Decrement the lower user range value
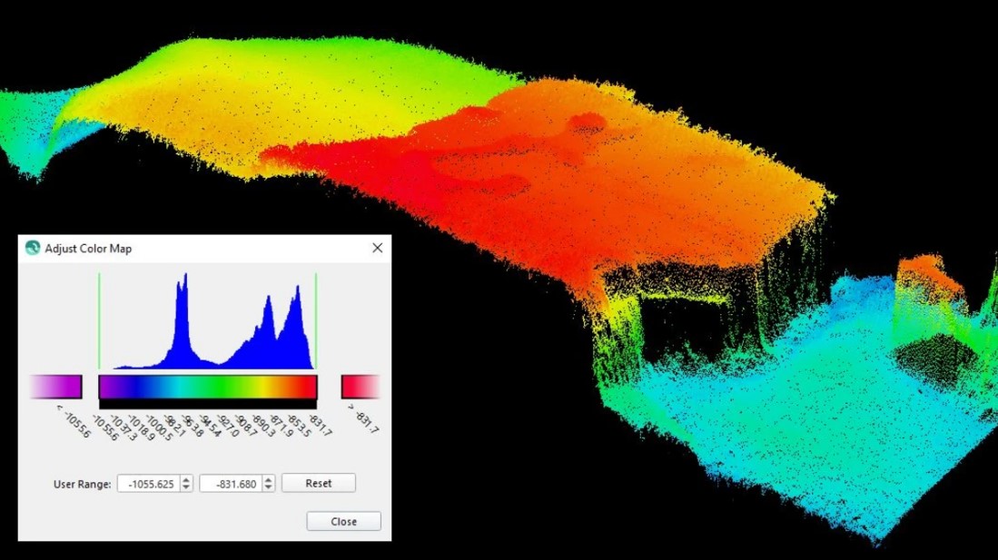 tap(186, 488)
